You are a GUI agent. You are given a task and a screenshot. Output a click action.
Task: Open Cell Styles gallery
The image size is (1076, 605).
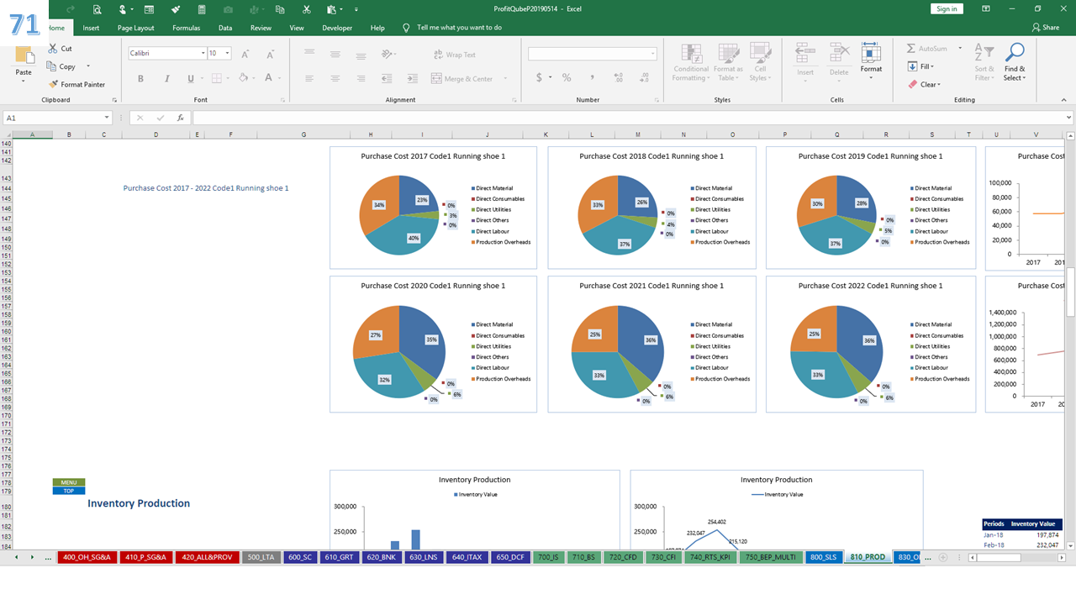pos(760,63)
